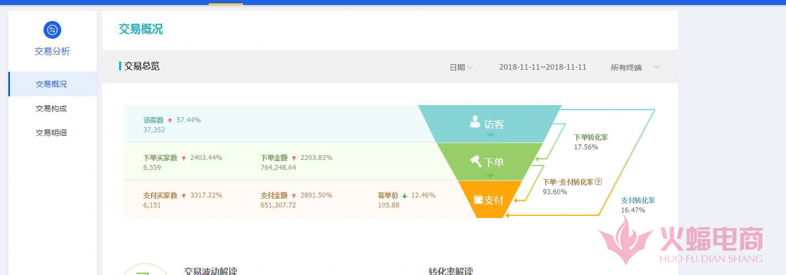Viewport: 786px width, 275px height.
Task: Open the 交易构成 sidebar menu item
Action: (51, 108)
